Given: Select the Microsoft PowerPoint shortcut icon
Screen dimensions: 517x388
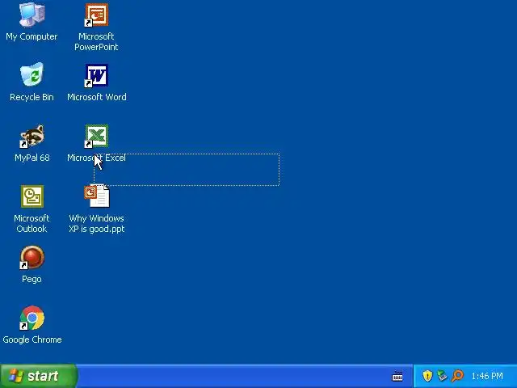Looking at the screenshot, I should [96, 15].
